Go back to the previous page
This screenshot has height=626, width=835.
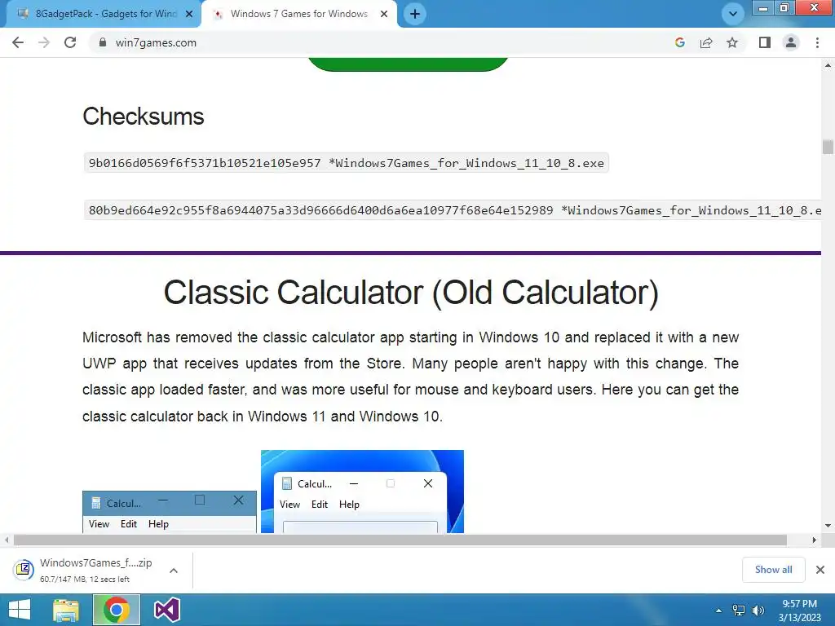tap(18, 42)
